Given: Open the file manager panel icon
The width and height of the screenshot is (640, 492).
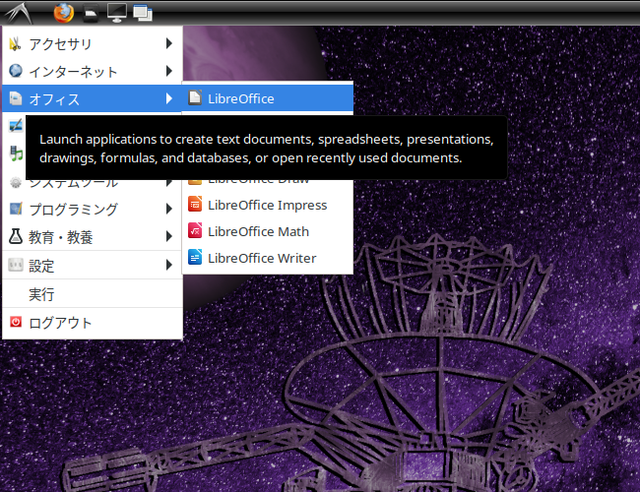Looking at the screenshot, I should (91, 13).
